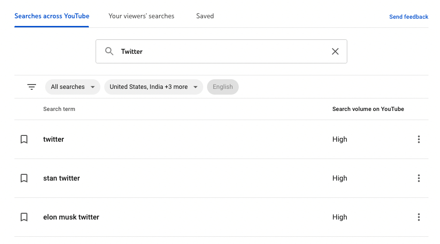Open more options for 'twitter' row
Viewport: 440px width, 244px height.
(x=418, y=139)
